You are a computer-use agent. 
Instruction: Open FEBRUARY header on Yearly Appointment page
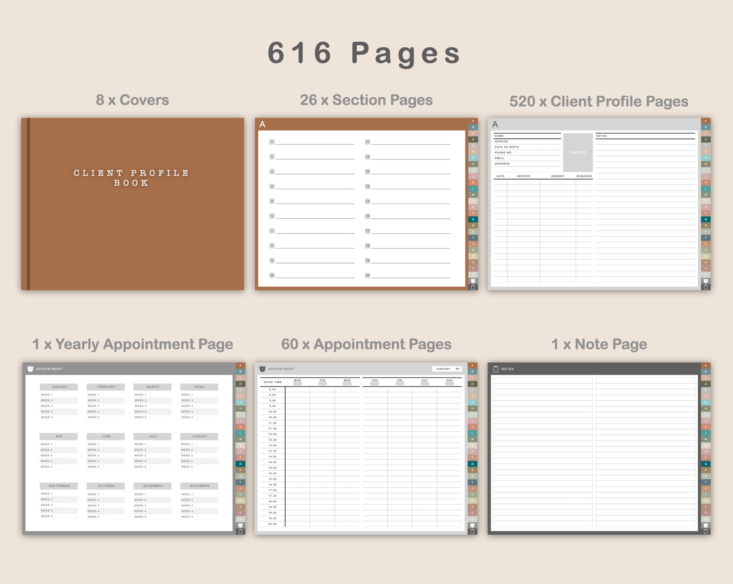coord(106,387)
